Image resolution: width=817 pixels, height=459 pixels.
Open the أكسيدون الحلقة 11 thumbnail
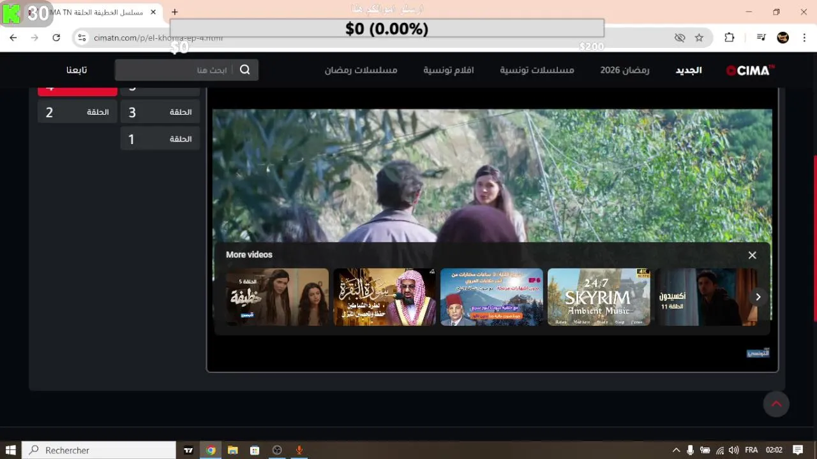coord(706,297)
